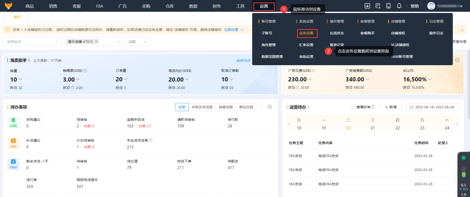Screen dimensions: 470x197
Task: Click the help icon beside 未生成发货单
Action: [151, 140]
